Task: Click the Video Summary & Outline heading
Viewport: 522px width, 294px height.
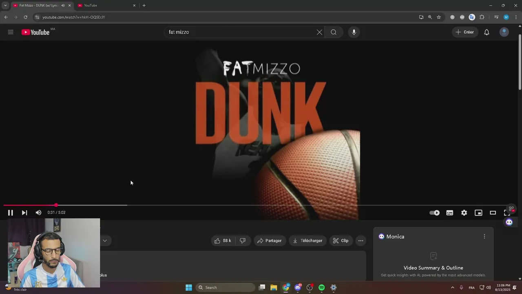Action: [433, 268]
